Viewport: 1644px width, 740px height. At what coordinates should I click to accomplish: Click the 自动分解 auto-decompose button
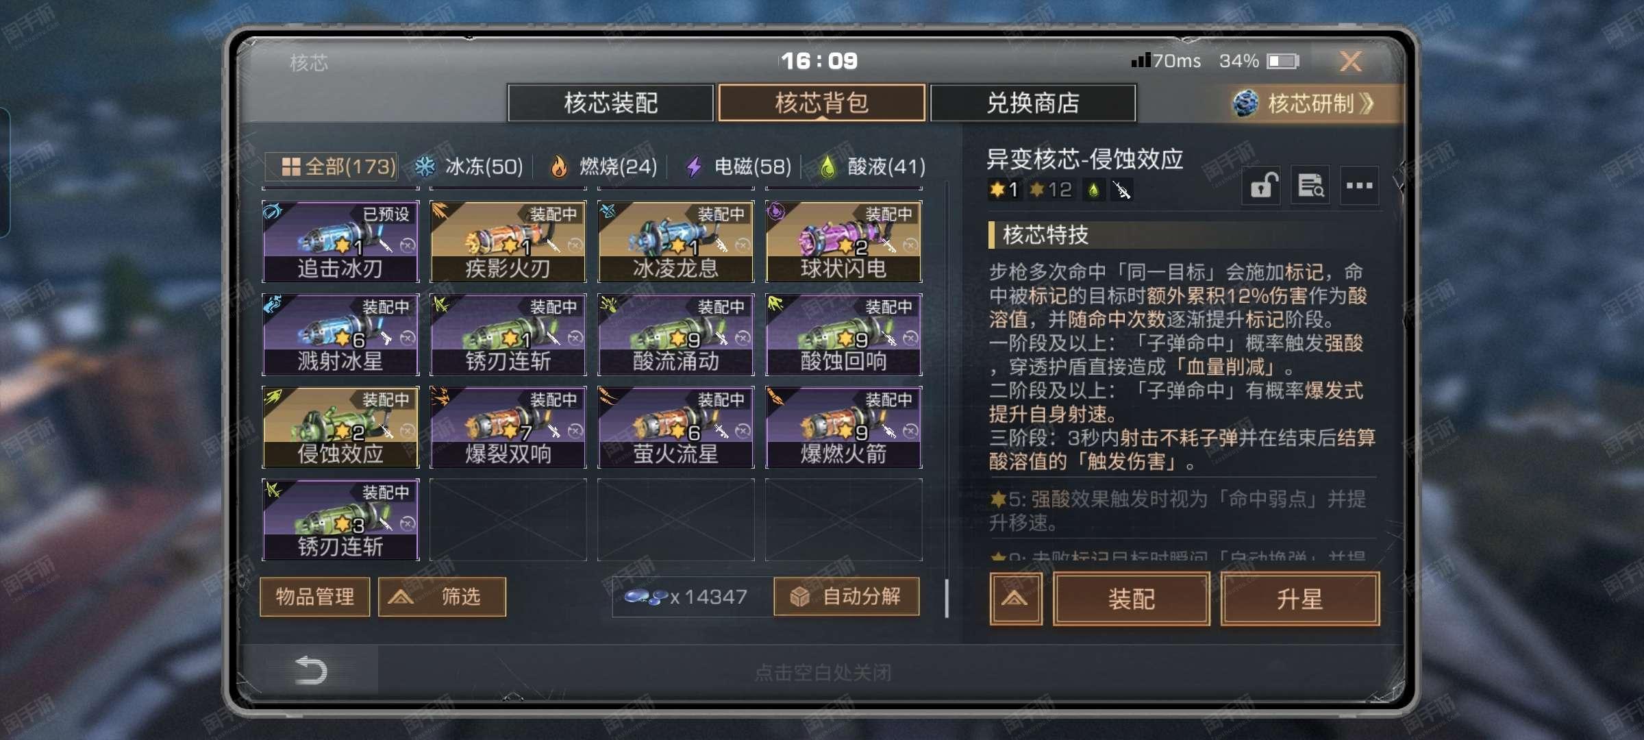point(847,597)
